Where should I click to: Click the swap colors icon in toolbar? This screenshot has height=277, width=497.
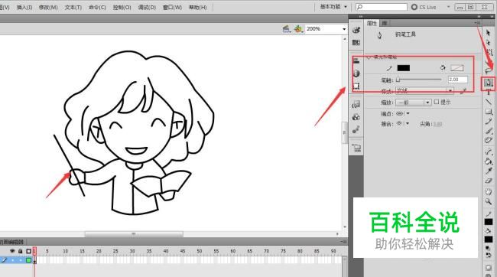[489, 255]
